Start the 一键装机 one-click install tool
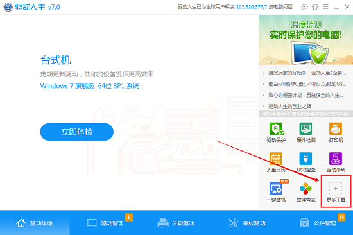The image size is (353, 235). (277, 191)
